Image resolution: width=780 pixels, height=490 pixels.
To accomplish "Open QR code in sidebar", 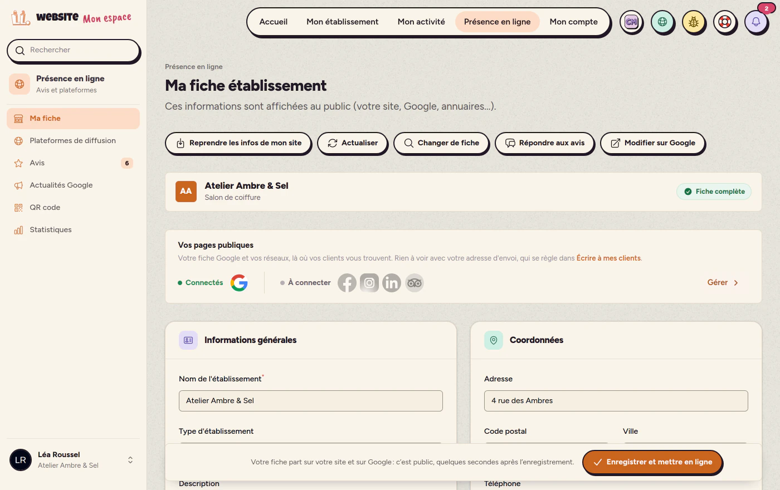I will tap(73, 208).
